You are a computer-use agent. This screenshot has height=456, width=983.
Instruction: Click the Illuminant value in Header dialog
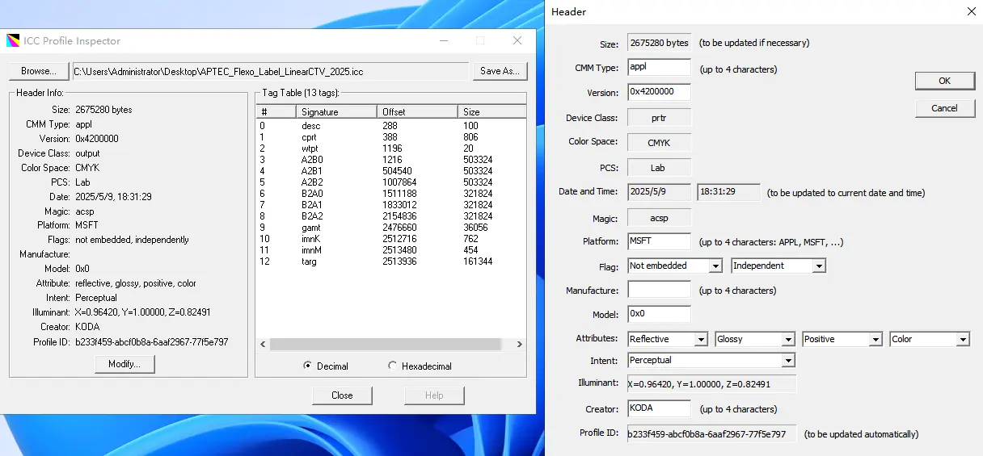click(711, 384)
